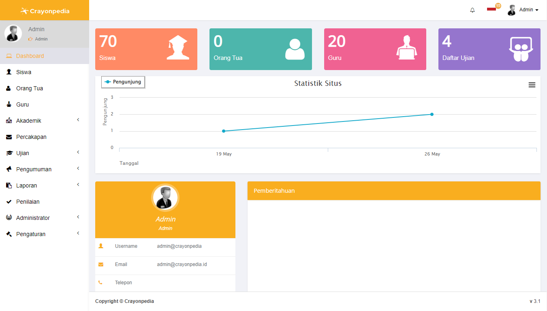The height and width of the screenshot is (311, 547).
Task: Click the notification bell icon
Action: pyautogui.click(x=472, y=10)
